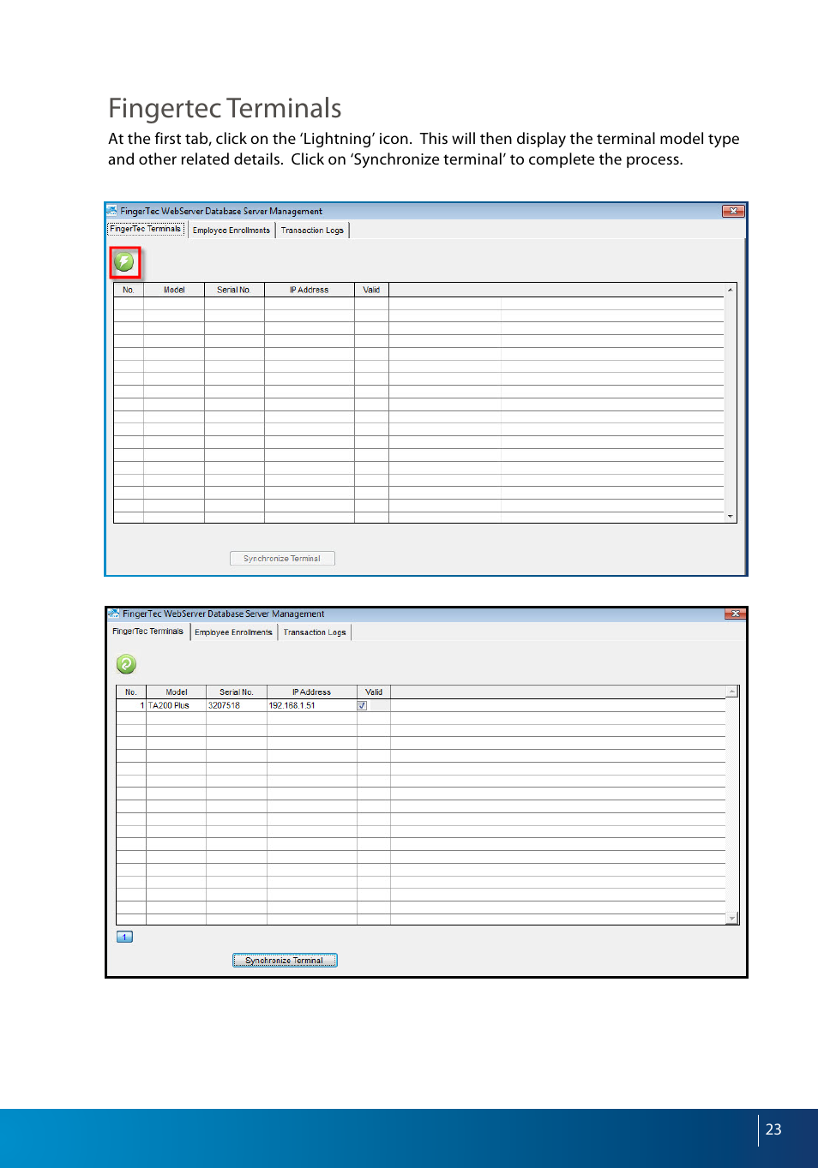The width and height of the screenshot is (818, 1168).
Task: Open Employee Enrollments tab in upper window
Action: (x=232, y=230)
